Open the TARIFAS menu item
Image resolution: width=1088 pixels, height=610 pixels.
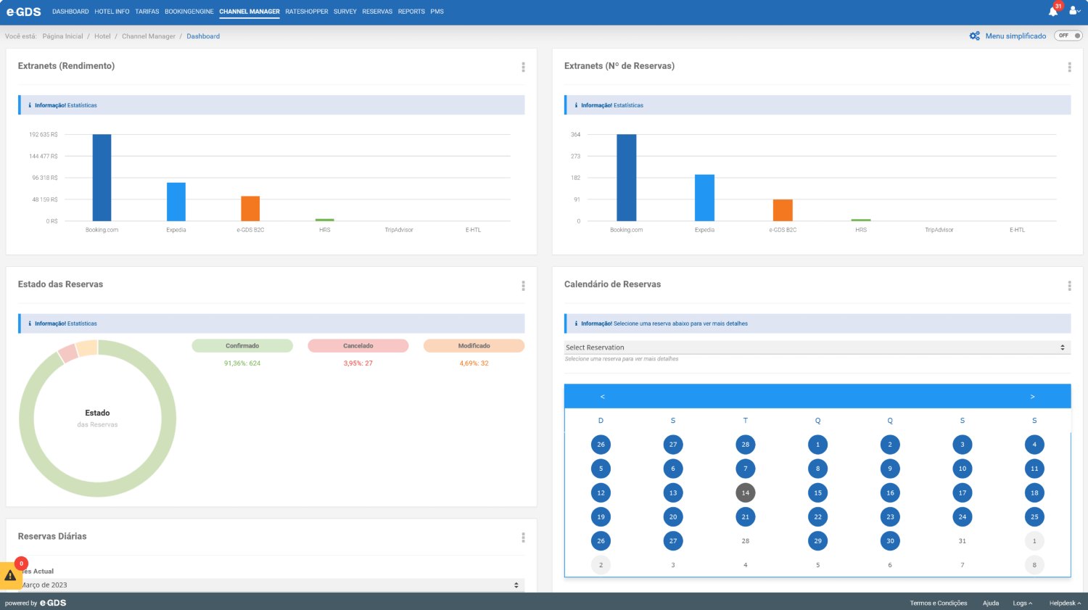pos(147,12)
